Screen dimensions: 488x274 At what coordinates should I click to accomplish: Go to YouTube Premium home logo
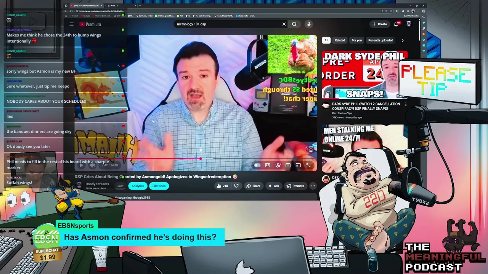(90, 24)
